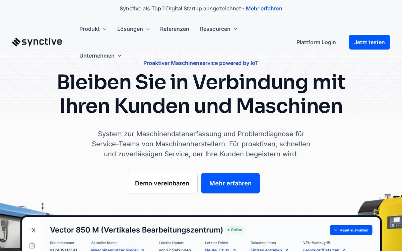
Task: Expand the Produkt menu
Action: [x=93, y=29]
